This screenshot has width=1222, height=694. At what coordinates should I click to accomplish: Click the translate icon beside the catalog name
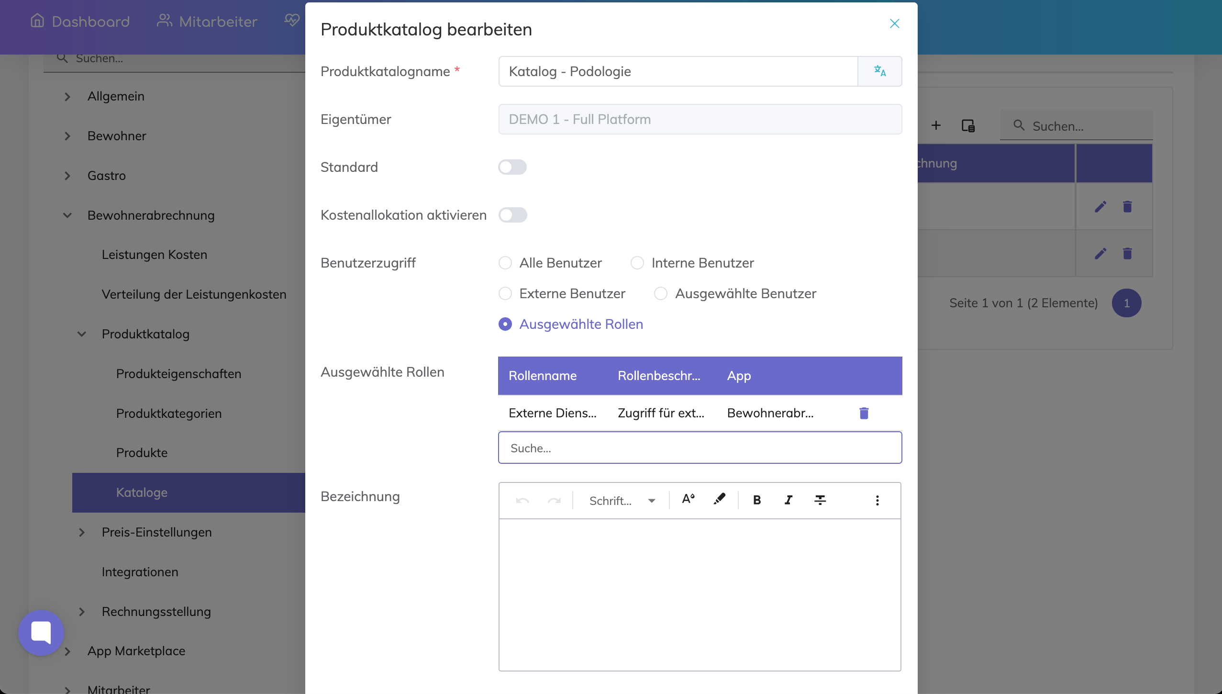[x=879, y=71]
